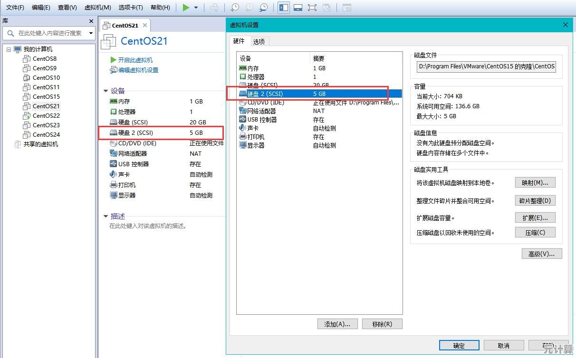Open the 帮助(H) menu

(160, 8)
